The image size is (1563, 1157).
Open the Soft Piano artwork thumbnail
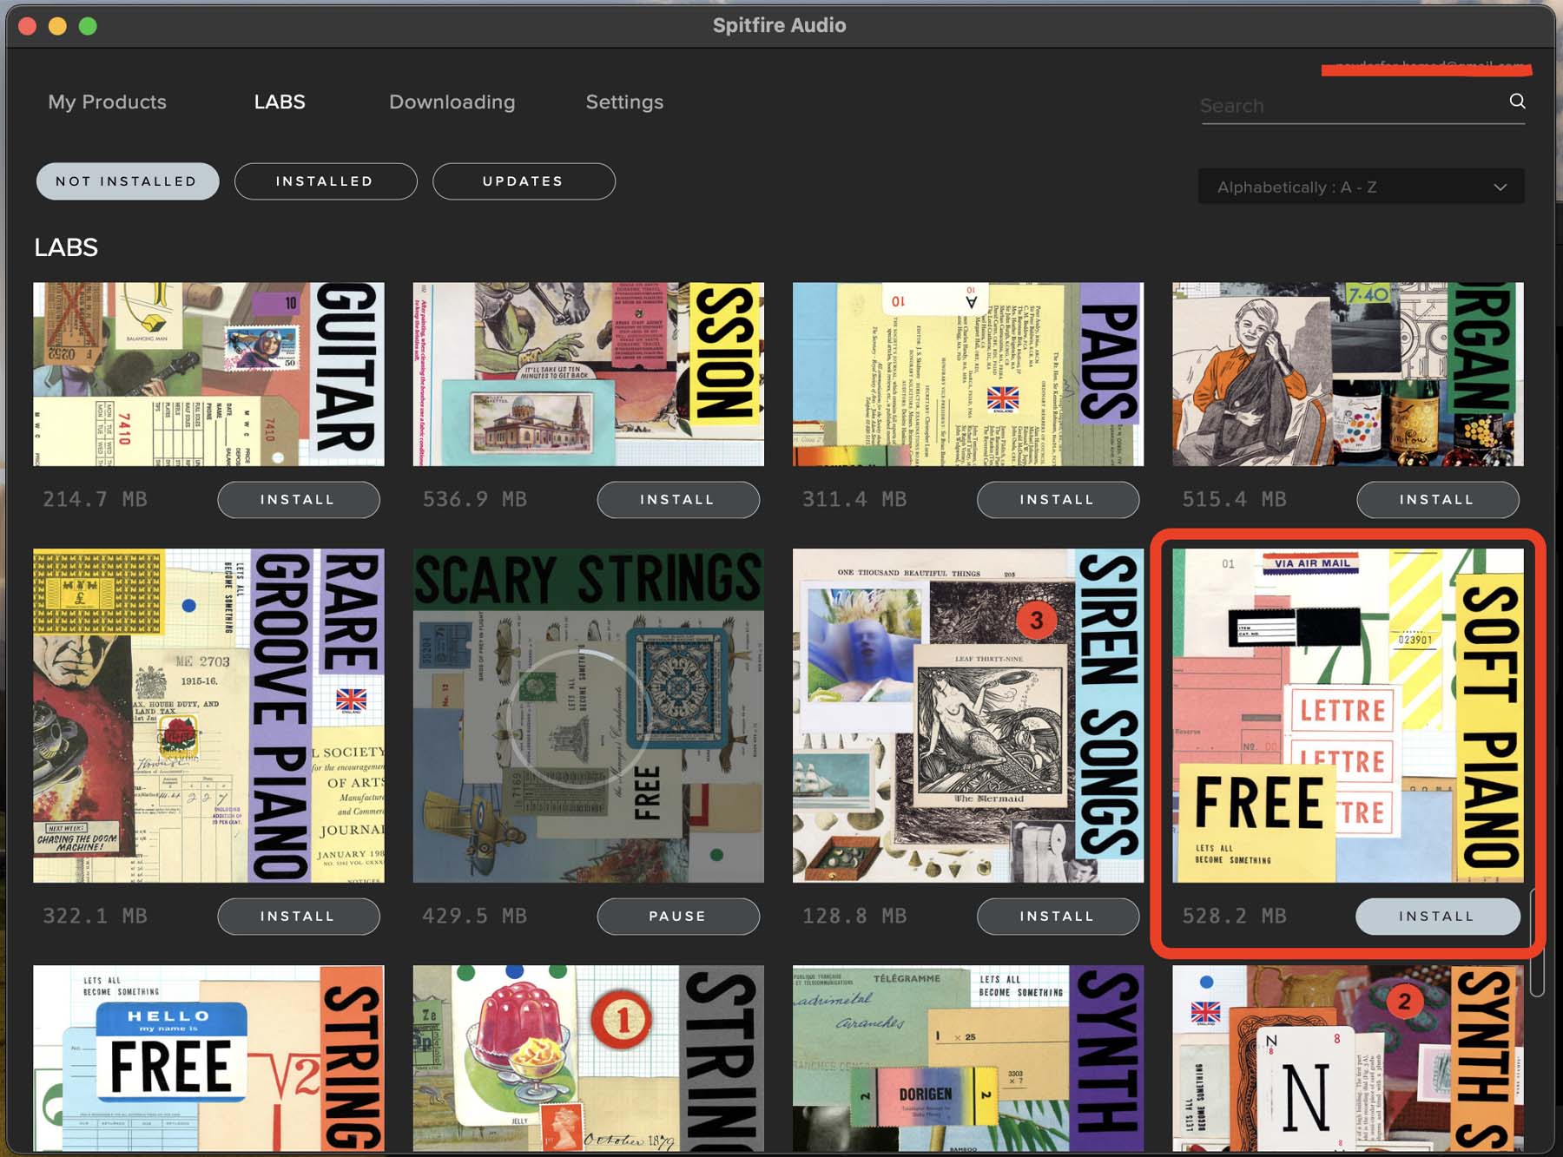coord(1348,715)
